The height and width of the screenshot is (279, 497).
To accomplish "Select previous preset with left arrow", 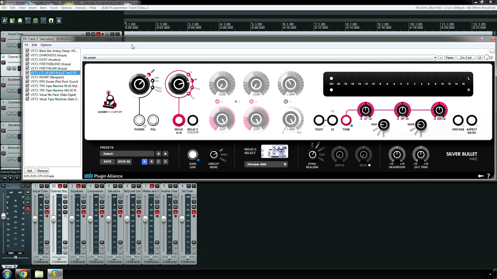I will tap(158, 154).
